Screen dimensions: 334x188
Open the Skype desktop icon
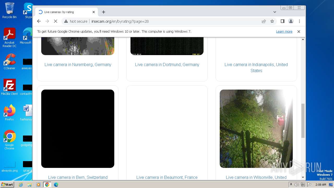[x=28, y=10]
